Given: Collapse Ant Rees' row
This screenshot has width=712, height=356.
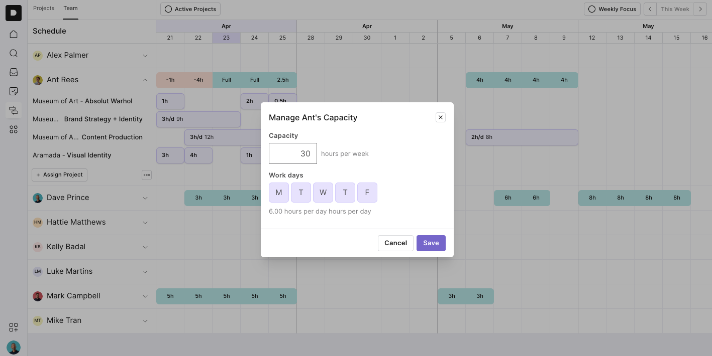Looking at the screenshot, I should (x=145, y=80).
